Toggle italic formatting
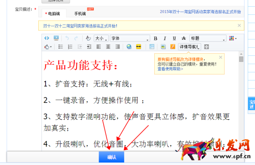This screenshot has width=255, height=165. coord(165,38)
